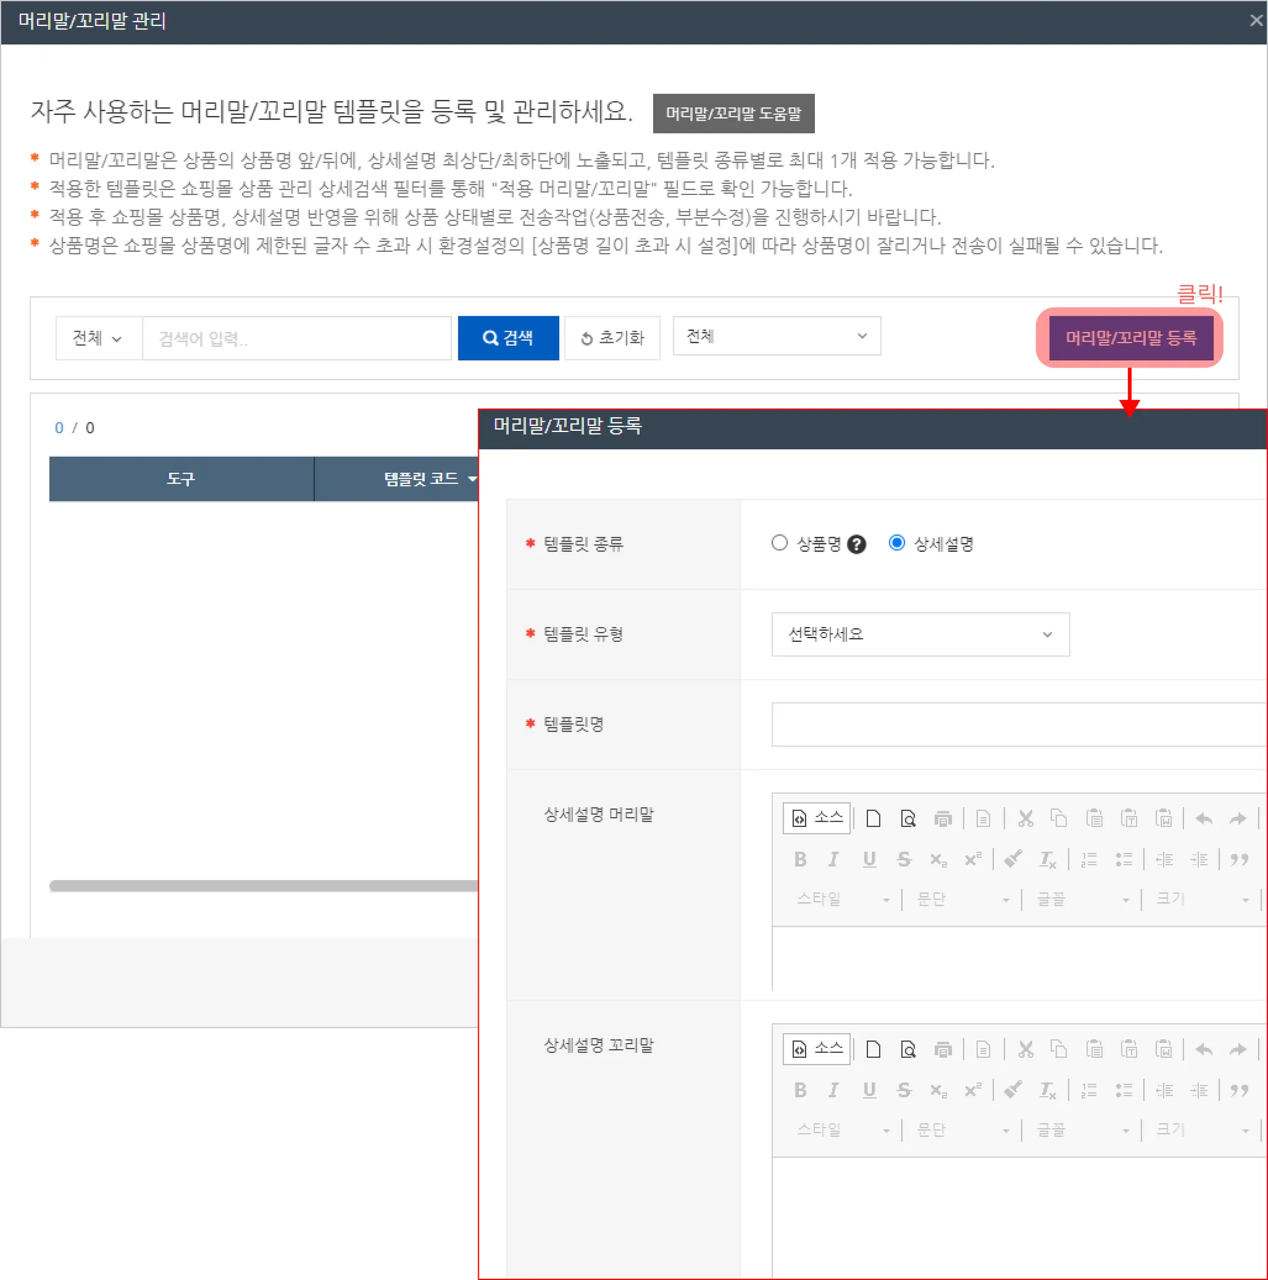Click help question mark next to 상품명
1268x1280 pixels.
pyautogui.click(x=856, y=545)
